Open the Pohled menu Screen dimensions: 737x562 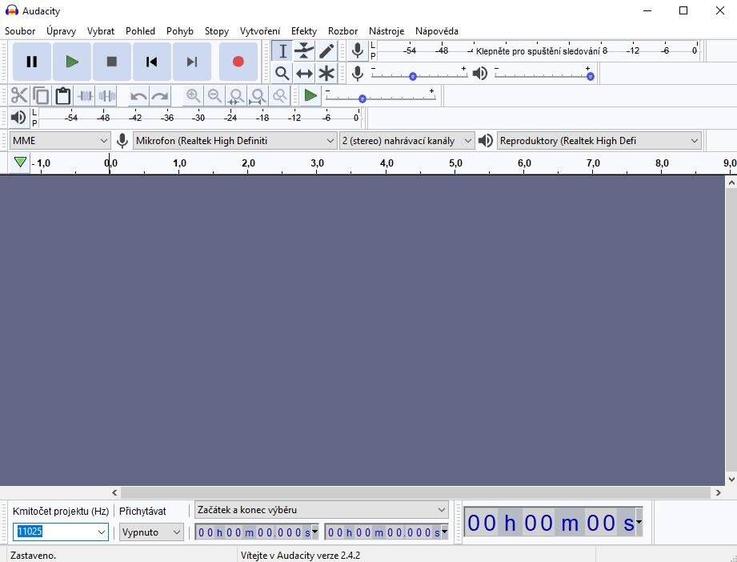point(140,31)
